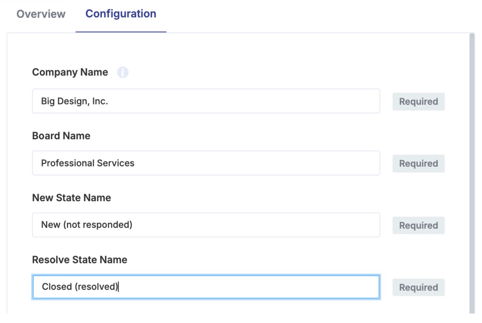
Task: Click the Board Name label
Action: click(x=61, y=136)
